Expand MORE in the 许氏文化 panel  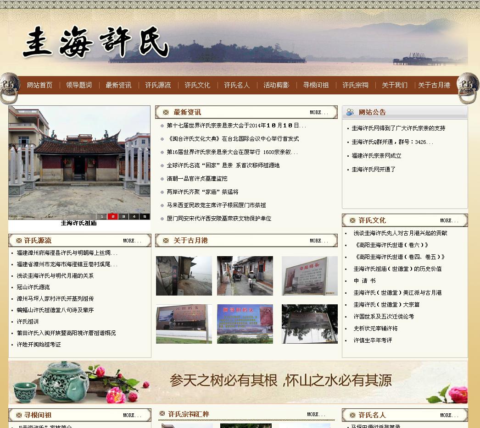449,220
